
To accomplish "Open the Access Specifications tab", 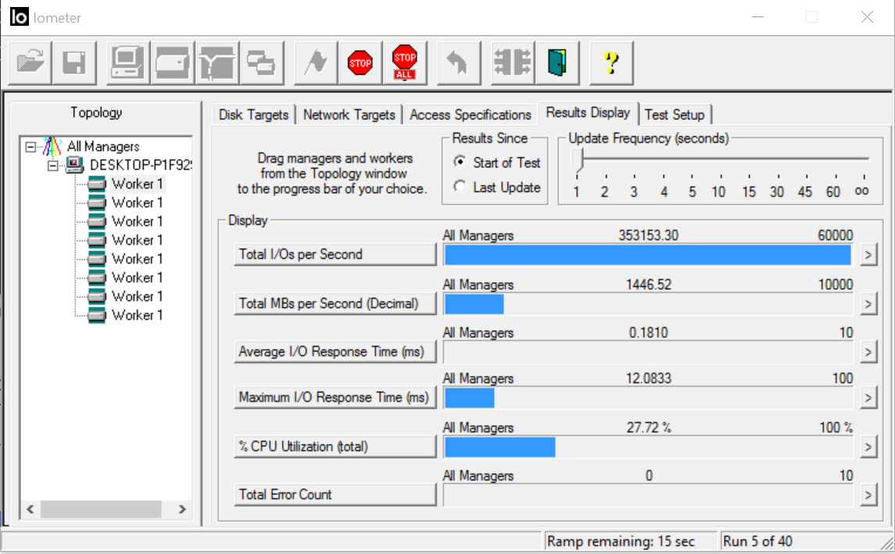I will pos(470,115).
